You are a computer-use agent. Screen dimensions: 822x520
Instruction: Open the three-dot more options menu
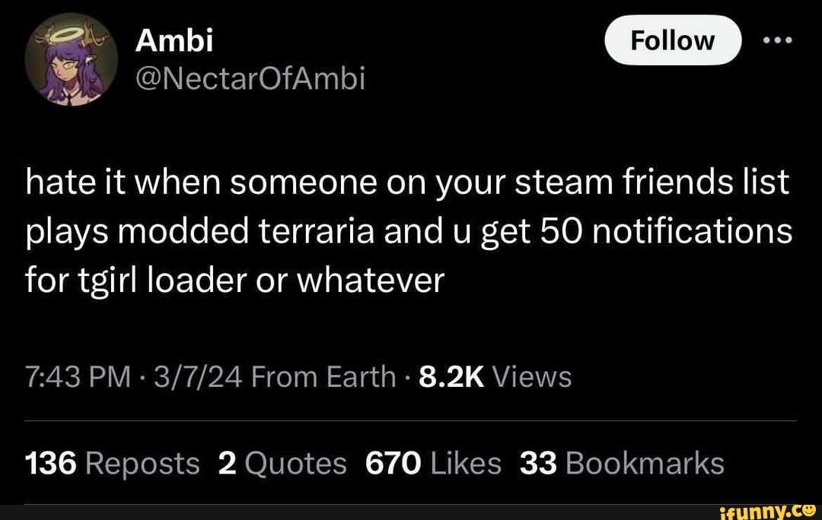776,40
